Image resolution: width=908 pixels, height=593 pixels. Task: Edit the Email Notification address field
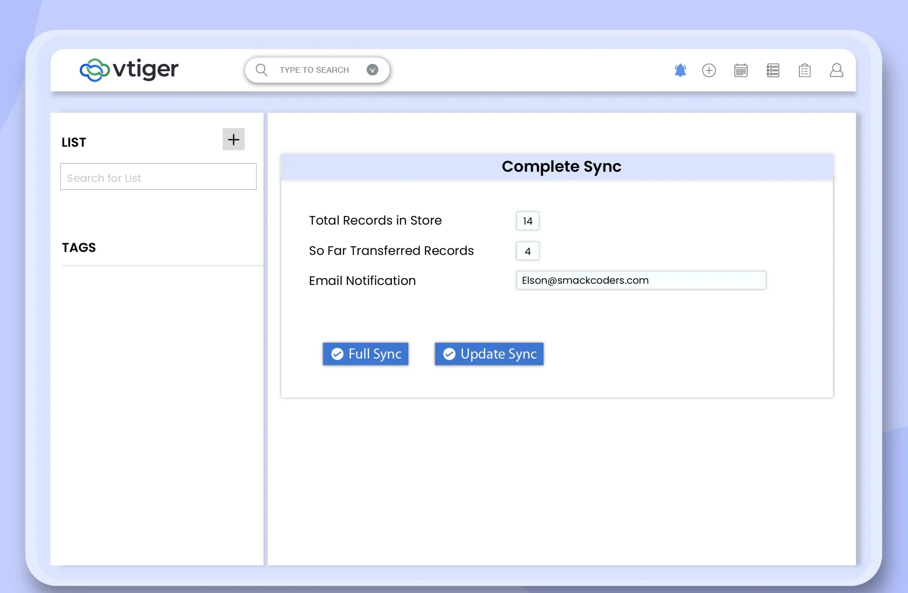(x=641, y=281)
